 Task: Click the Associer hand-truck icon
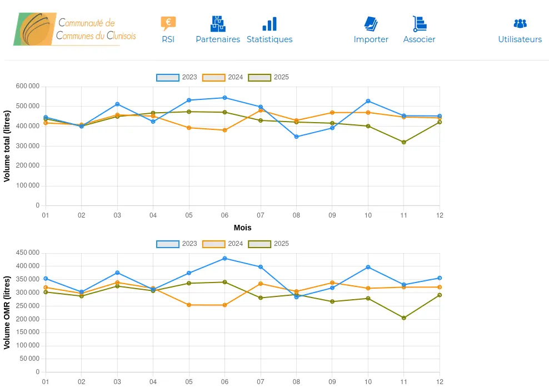[419, 23]
